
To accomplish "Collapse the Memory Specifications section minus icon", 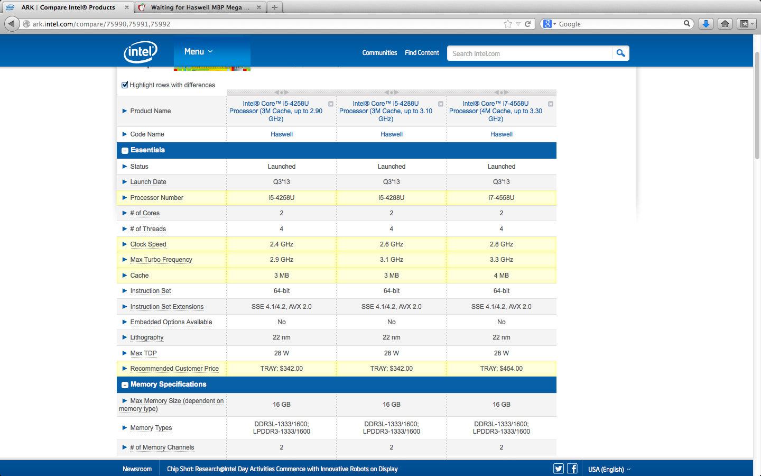I will tap(125, 385).
